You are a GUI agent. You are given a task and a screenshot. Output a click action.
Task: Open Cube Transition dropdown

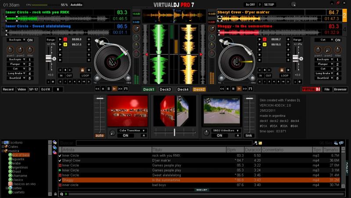click(x=132, y=130)
